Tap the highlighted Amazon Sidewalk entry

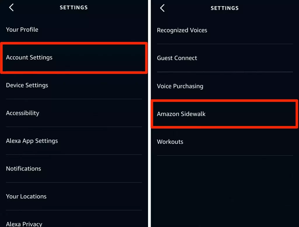coord(181,114)
